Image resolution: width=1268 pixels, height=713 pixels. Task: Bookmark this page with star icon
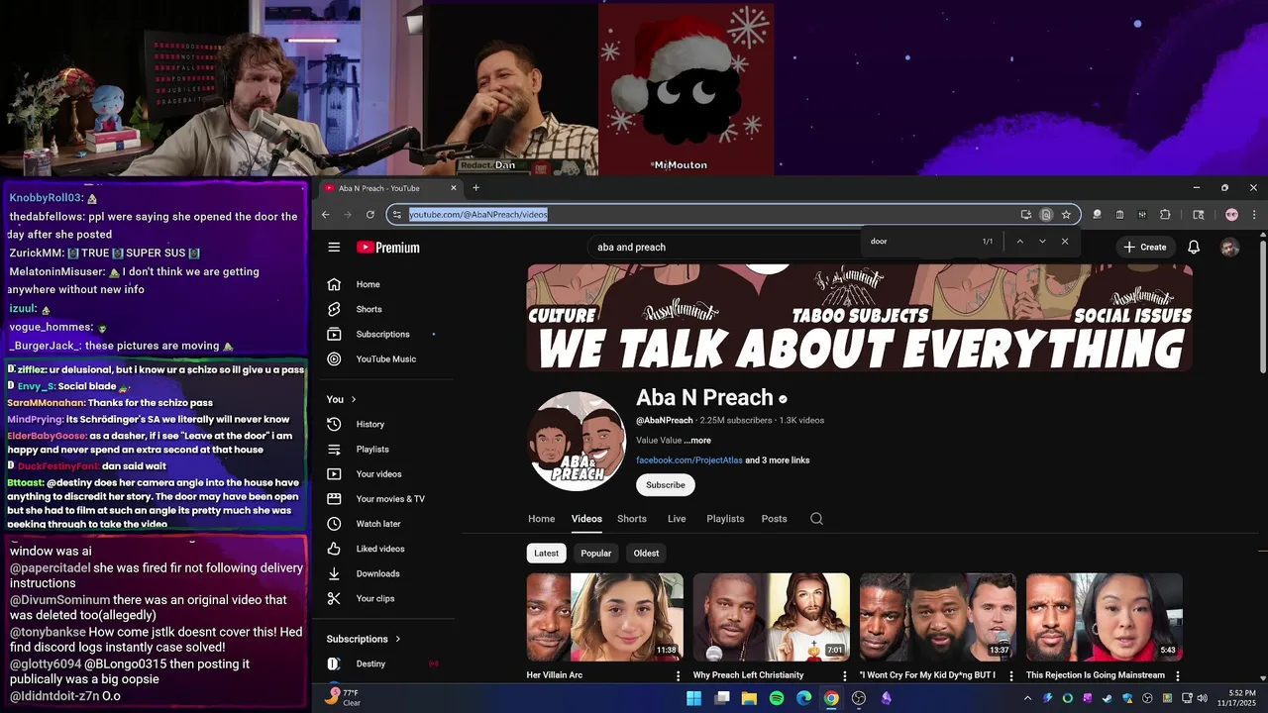(1066, 215)
